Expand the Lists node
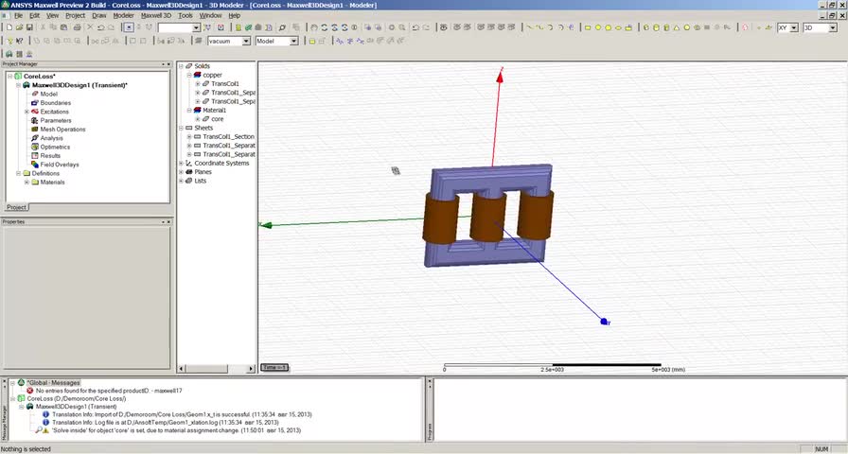Image resolution: width=848 pixels, height=454 pixels. [181, 181]
